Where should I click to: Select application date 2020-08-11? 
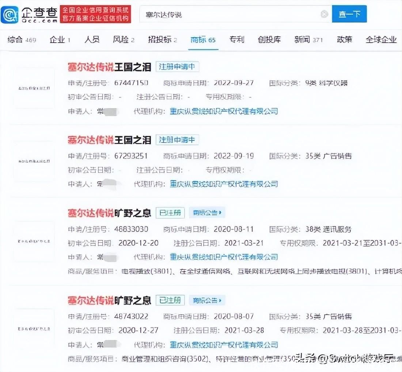(234, 229)
